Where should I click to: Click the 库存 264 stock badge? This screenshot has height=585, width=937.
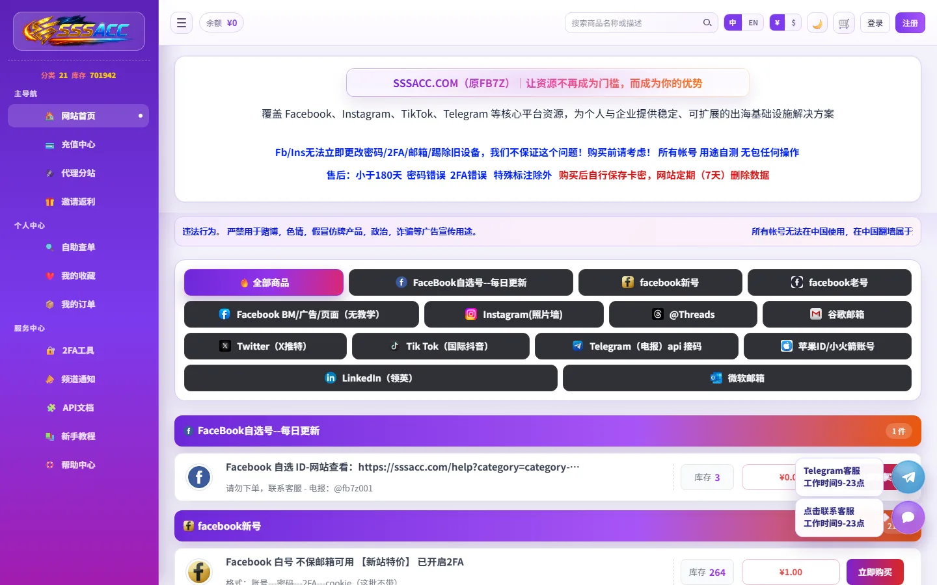point(707,572)
